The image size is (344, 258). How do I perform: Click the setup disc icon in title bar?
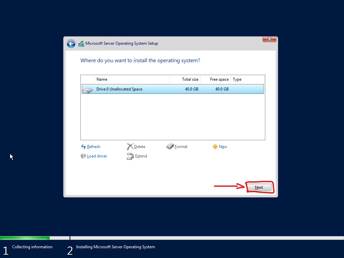(81, 44)
